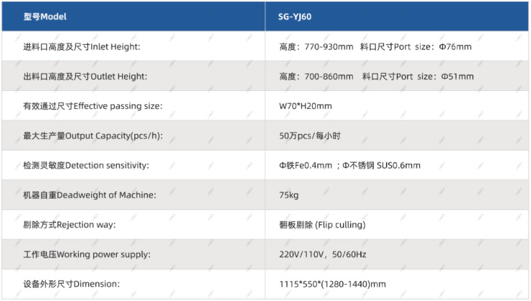Select the Output Capacity(pcs/h) label
Image resolution: width=531 pixels, height=301 pixels.
click(93, 136)
